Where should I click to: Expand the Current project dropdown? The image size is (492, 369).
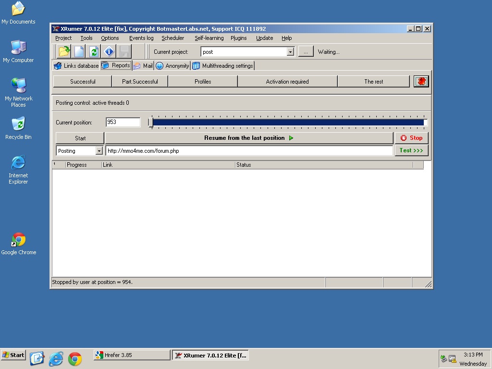pyautogui.click(x=290, y=52)
